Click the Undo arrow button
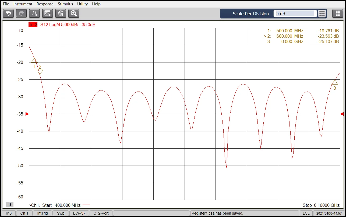This screenshot has width=346, height=217. [x=8, y=13]
